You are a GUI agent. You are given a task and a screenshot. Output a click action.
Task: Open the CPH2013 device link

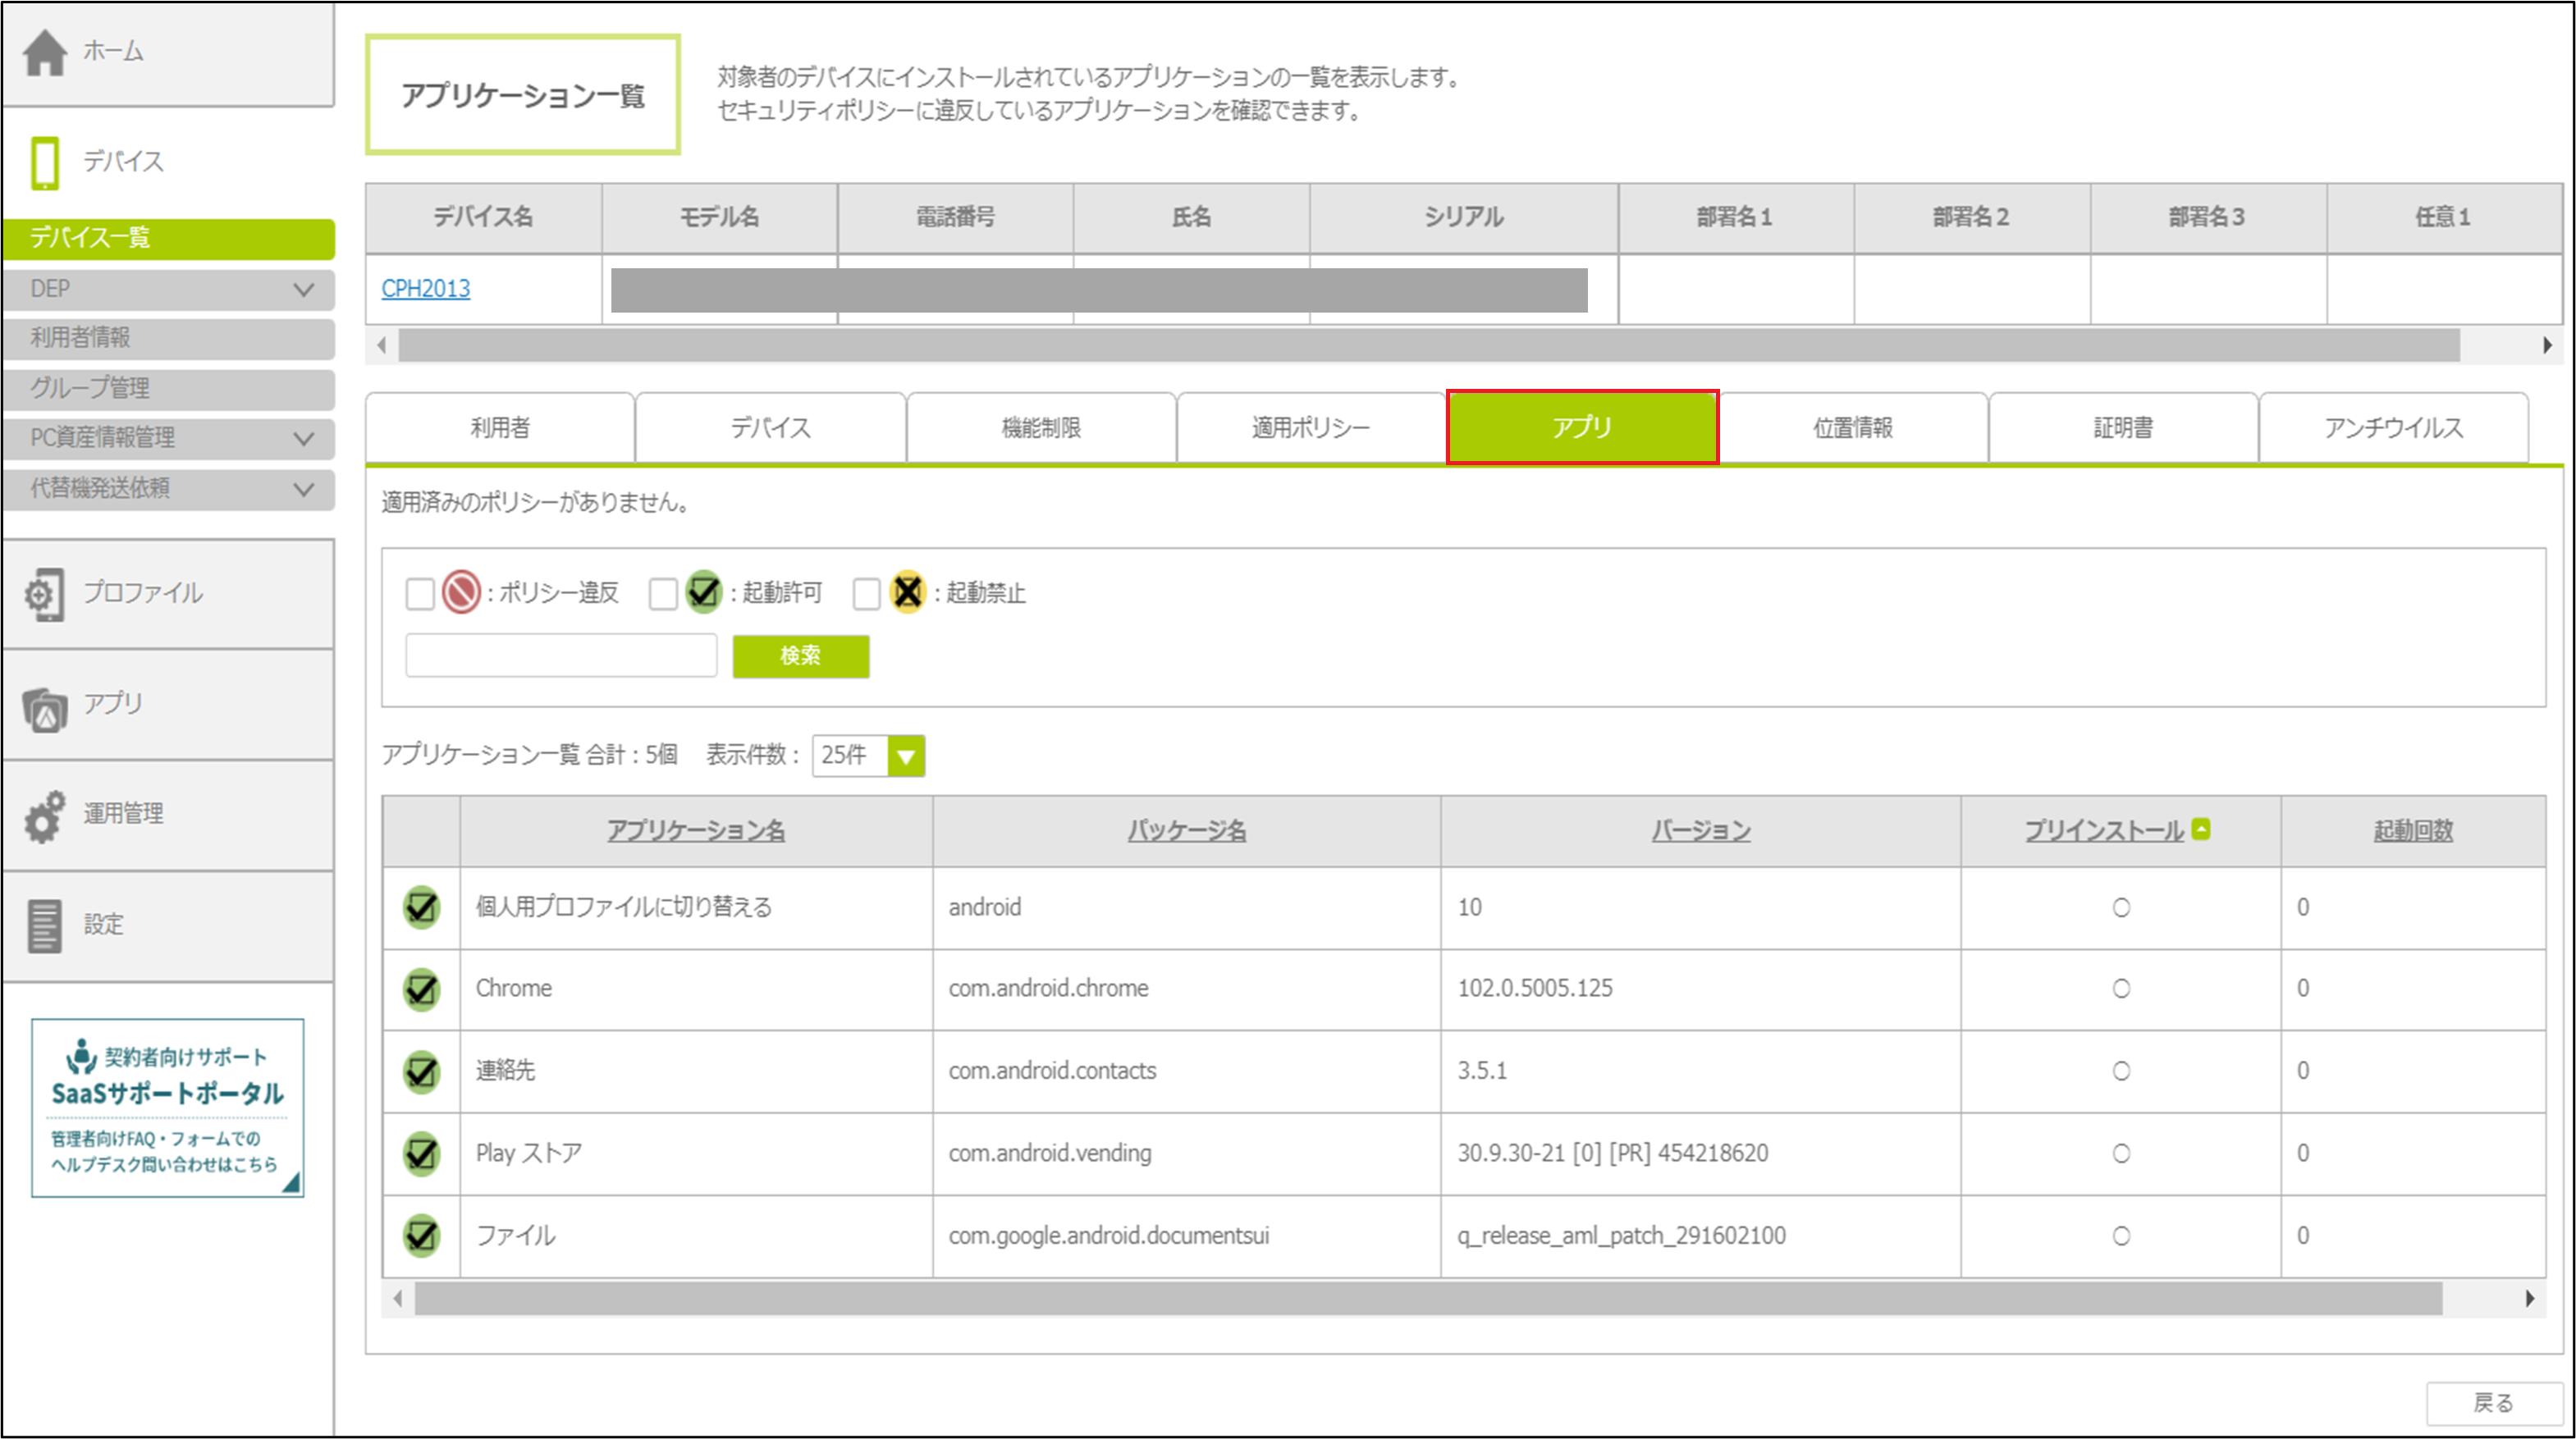(426, 289)
